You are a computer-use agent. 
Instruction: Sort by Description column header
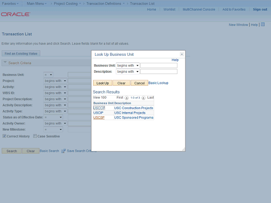(x=123, y=103)
